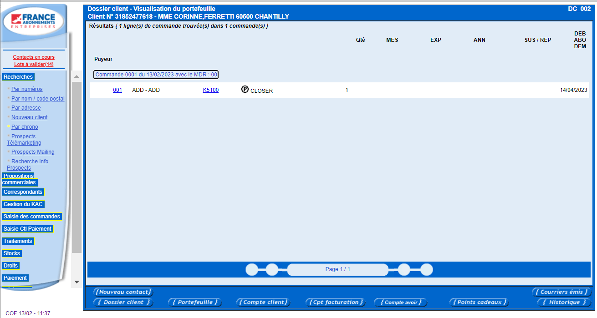The width and height of the screenshot is (597, 318).
Task: Go to the previous page pagination circle
Action: pyautogui.click(x=272, y=269)
